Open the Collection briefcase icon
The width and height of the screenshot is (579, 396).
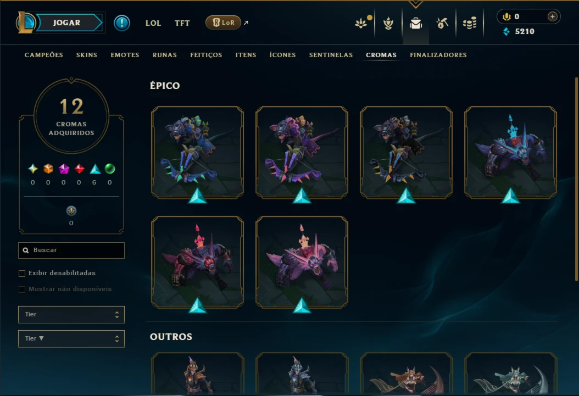click(415, 23)
